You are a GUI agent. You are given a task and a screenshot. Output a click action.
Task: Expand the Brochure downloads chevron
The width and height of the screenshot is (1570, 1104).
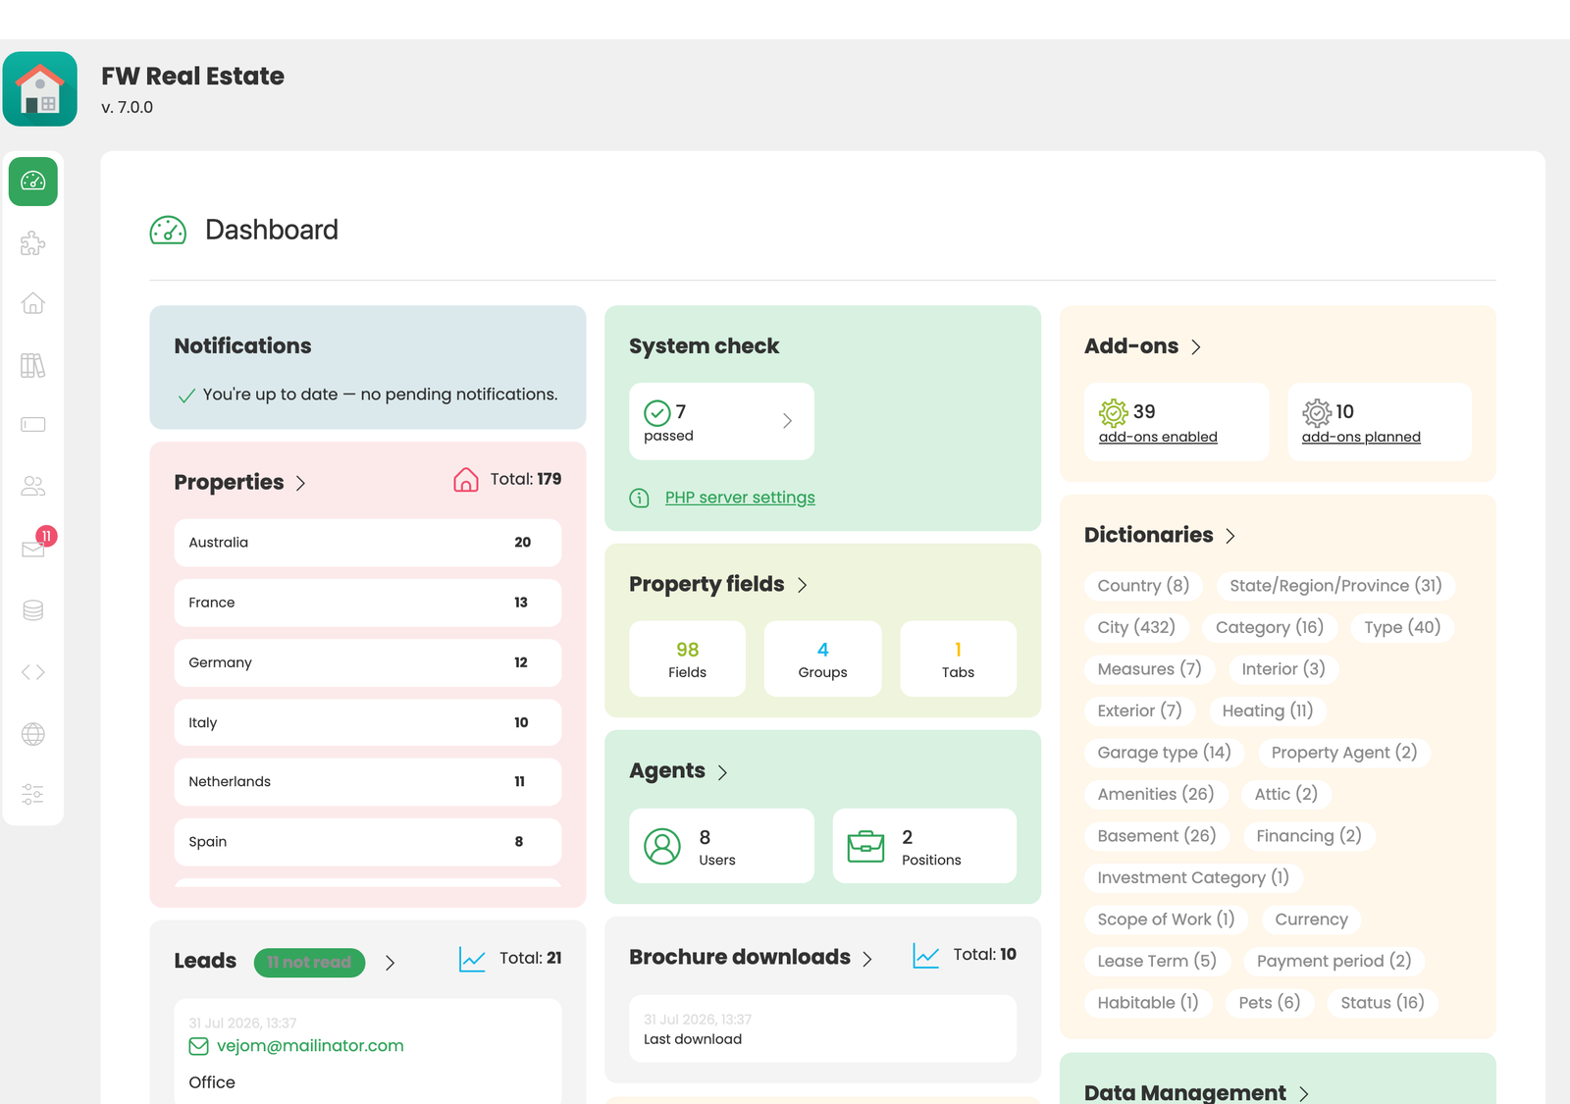click(867, 959)
